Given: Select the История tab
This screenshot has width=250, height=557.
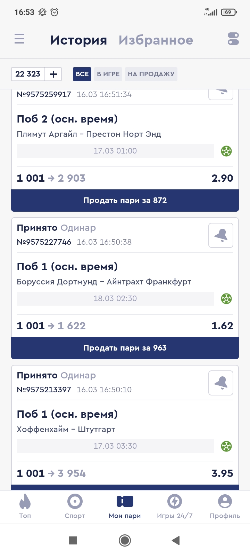Looking at the screenshot, I should 78,40.
